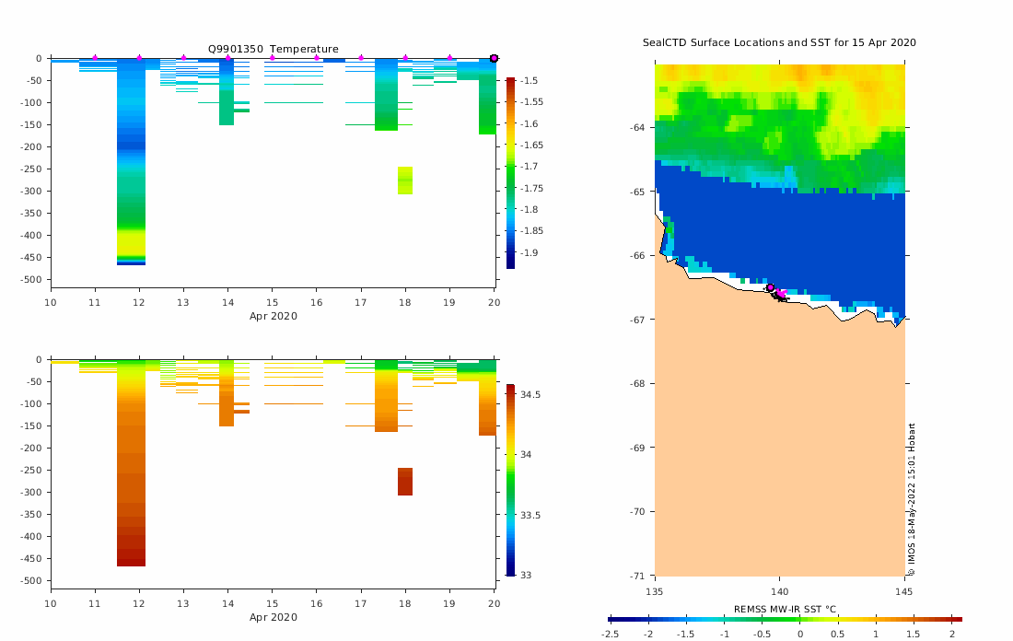Click the salinity colorbar beside the bottom plot
This screenshot has width=1013, height=641.
[x=510, y=480]
